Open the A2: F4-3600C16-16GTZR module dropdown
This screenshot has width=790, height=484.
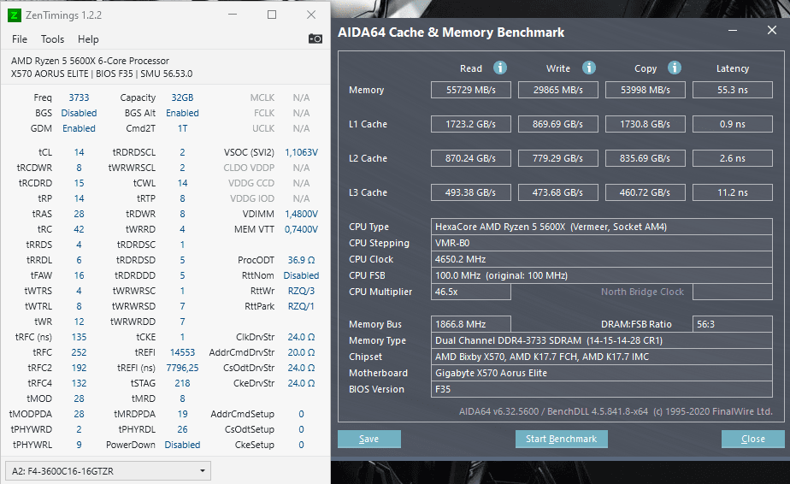pyautogui.click(x=108, y=471)
